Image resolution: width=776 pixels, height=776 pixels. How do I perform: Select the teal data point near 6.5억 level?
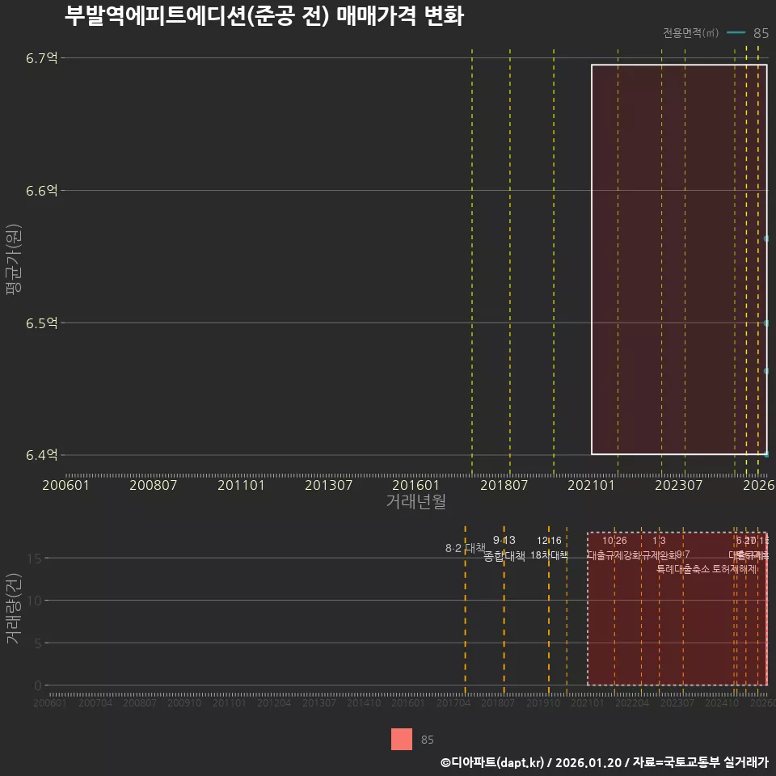[765, 323]
